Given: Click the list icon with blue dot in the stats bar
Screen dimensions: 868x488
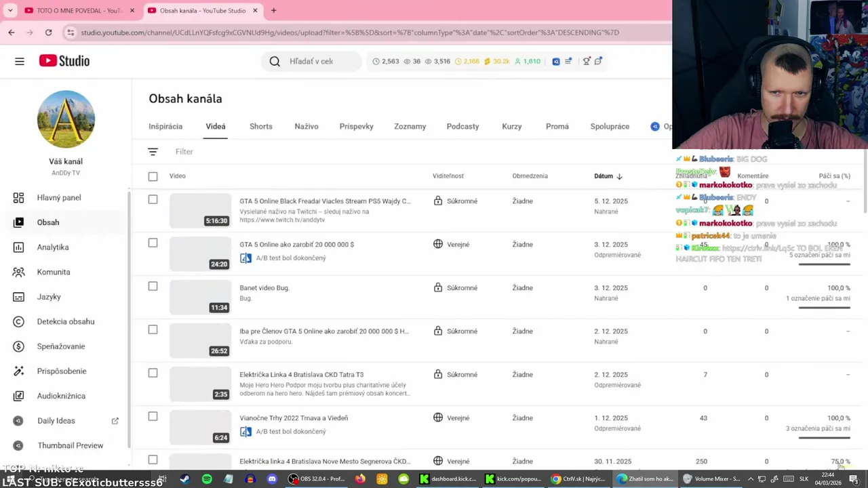Looking at the screenshot, I should (x=568, y=61).
